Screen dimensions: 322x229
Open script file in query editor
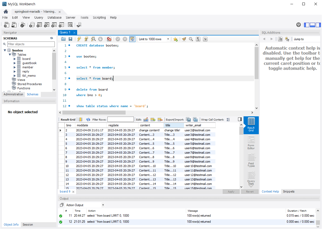(x=63, y=39)
